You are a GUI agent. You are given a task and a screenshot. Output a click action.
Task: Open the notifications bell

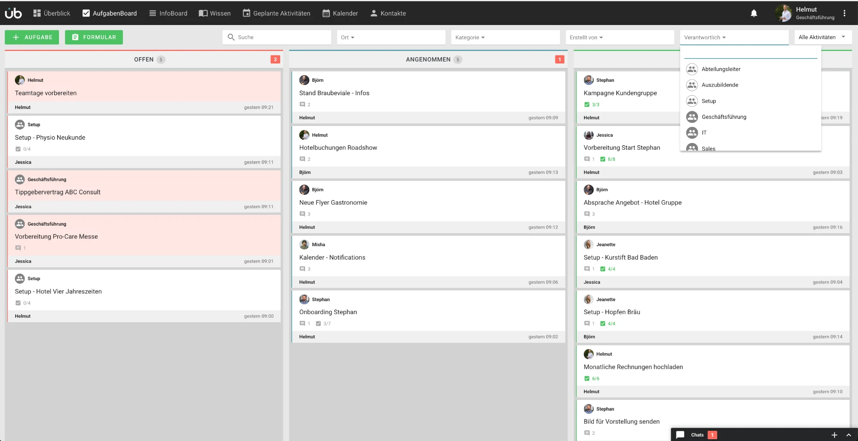(754, 13)
